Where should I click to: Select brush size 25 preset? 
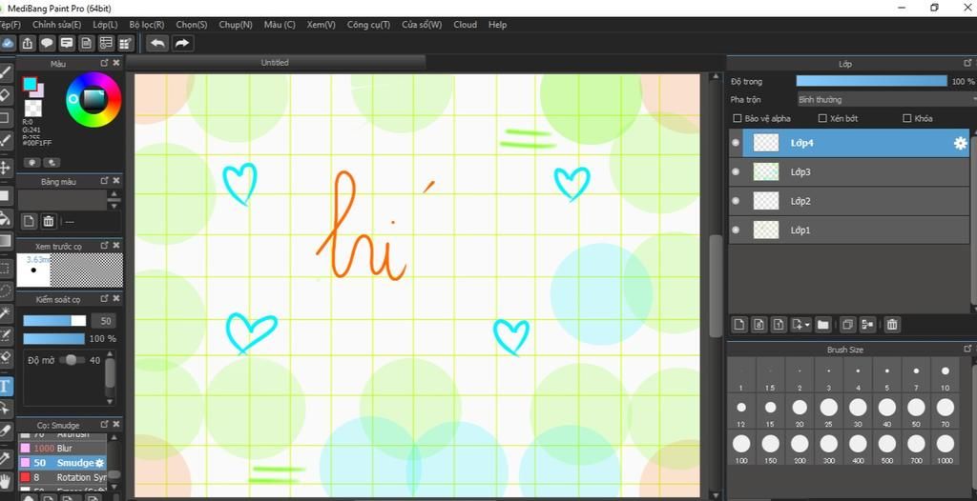(x=829, y=412)
